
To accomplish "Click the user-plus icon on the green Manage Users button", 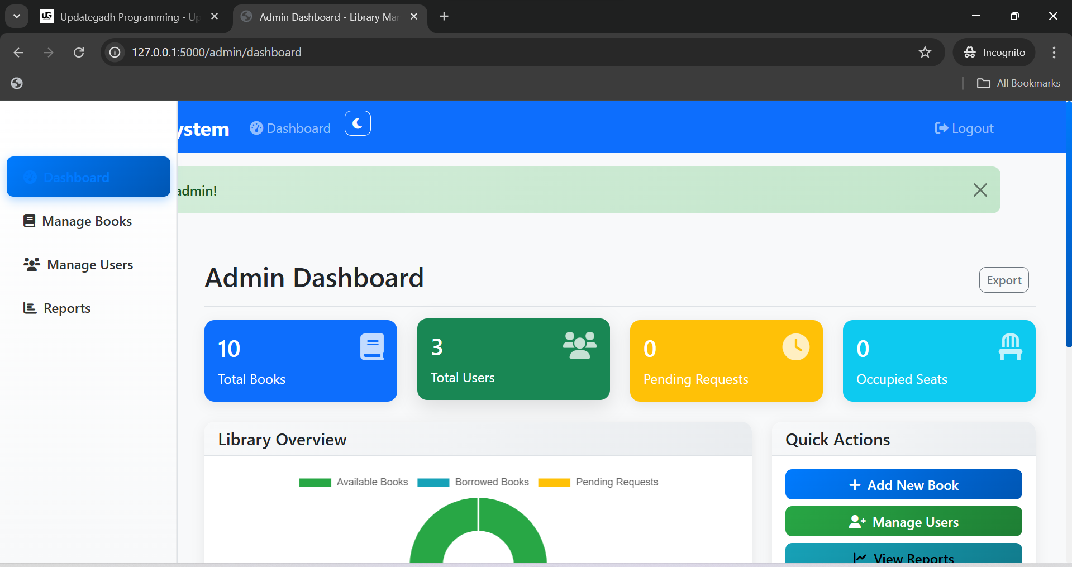I will pyautogui.click(x=857, y=522).
